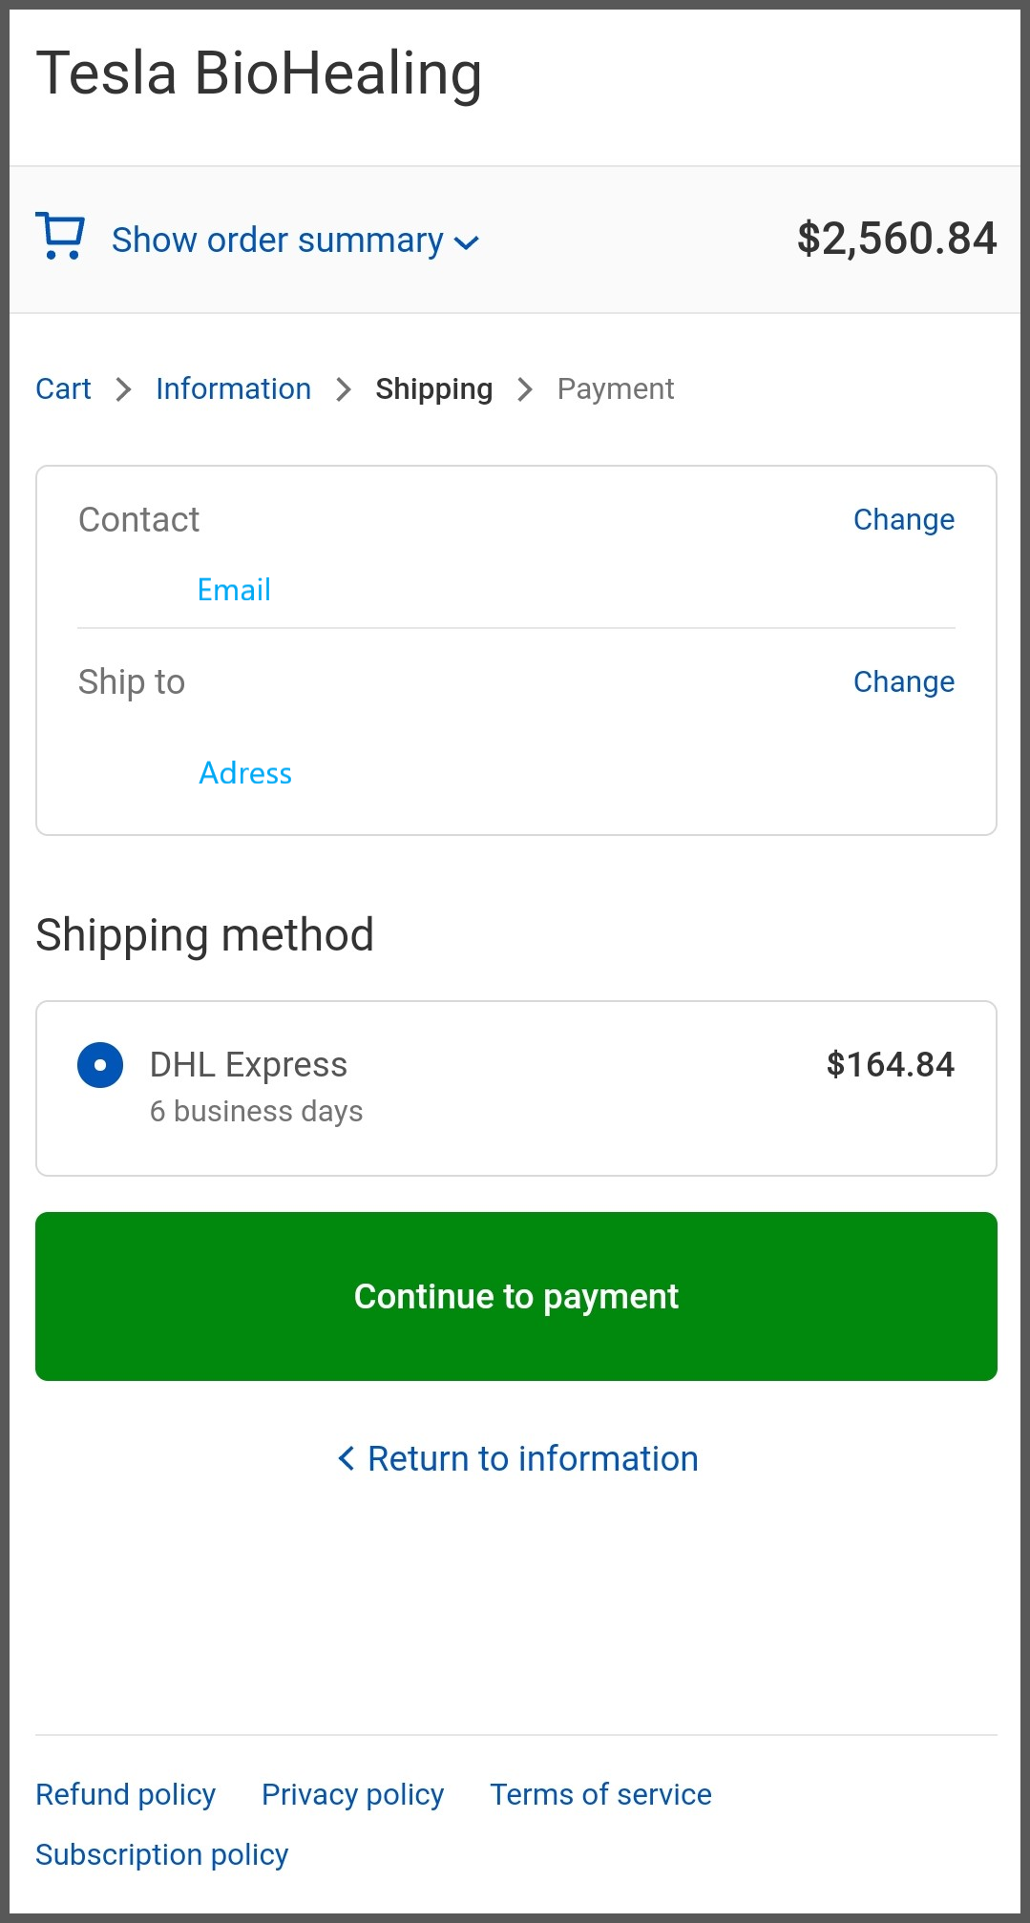Click Return to information link

coord(533,1459)
